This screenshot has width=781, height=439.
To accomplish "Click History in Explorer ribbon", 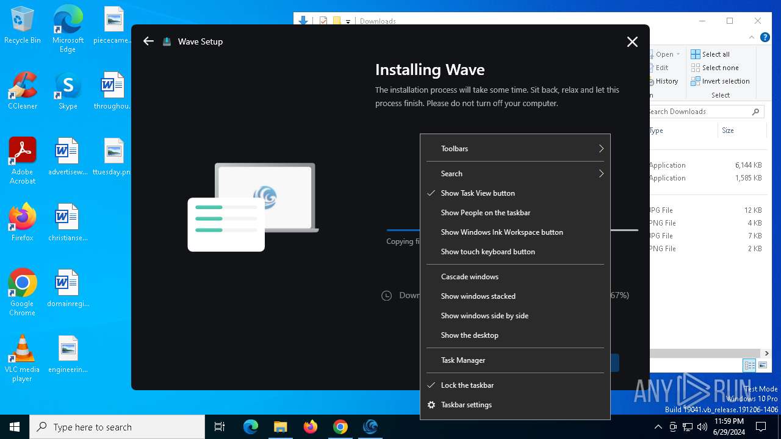I will (665, 81).
